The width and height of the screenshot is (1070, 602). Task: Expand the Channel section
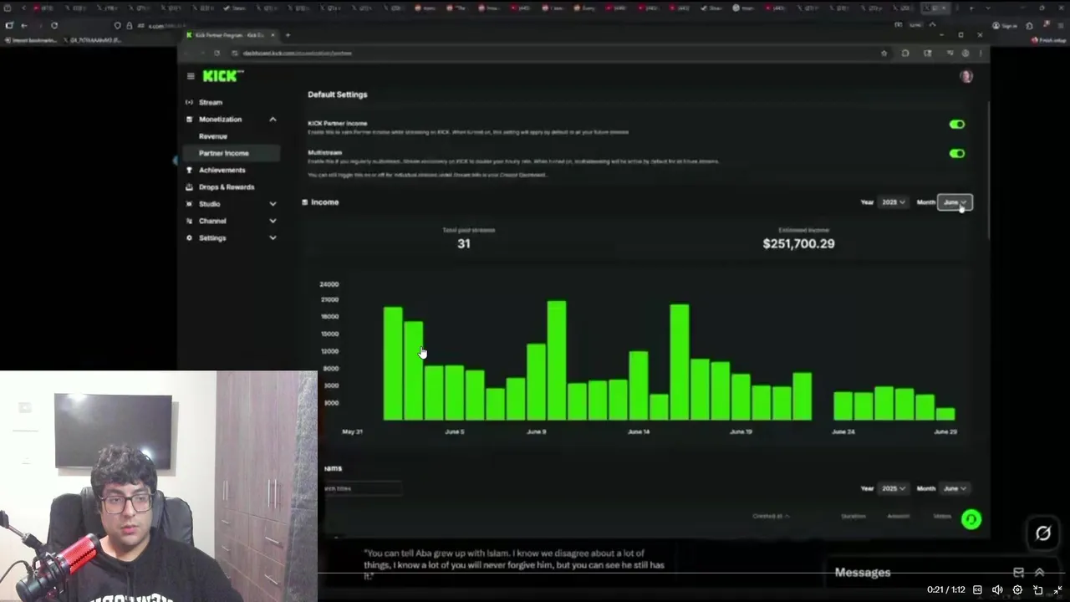pyautogui.click(x=273, y=221)
